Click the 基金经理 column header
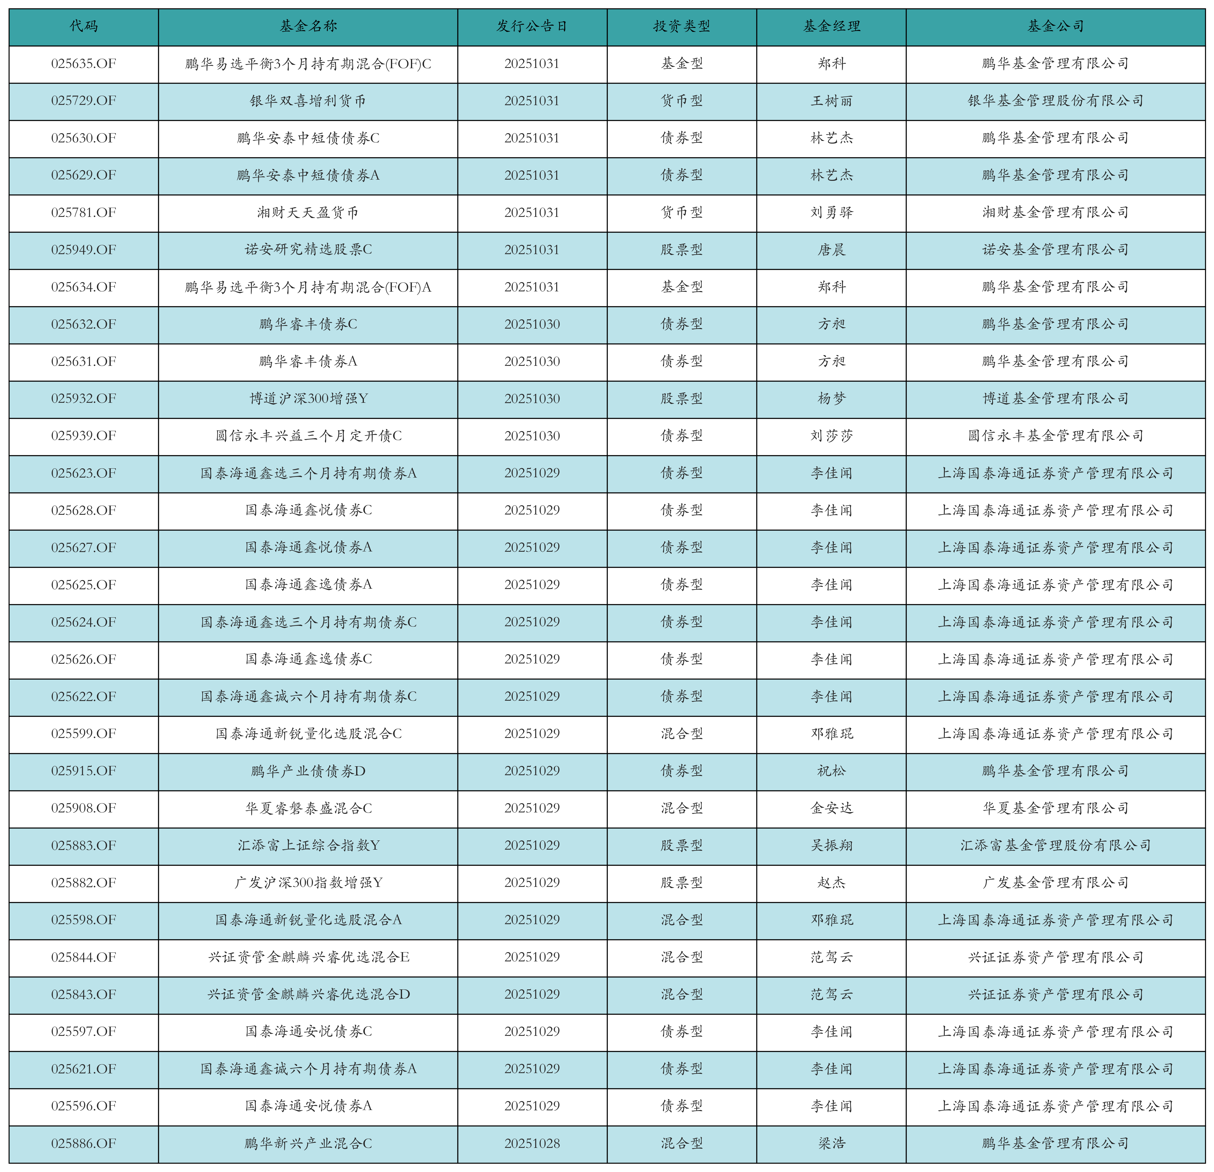 831,26
